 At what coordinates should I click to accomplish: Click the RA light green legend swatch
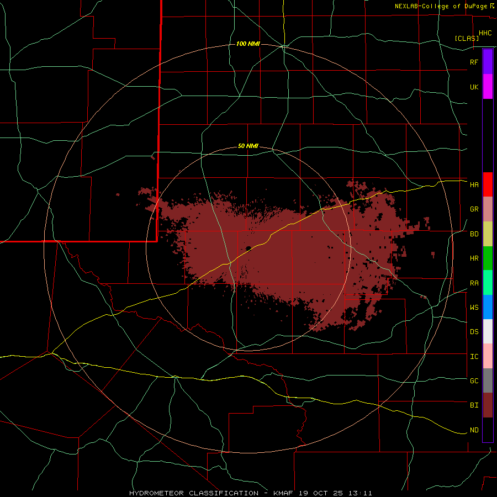coord(488,283)
